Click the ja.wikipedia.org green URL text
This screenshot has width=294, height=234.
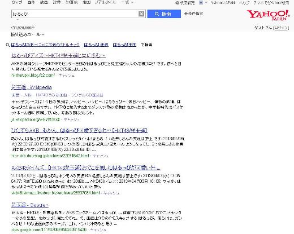pos(36,120)
